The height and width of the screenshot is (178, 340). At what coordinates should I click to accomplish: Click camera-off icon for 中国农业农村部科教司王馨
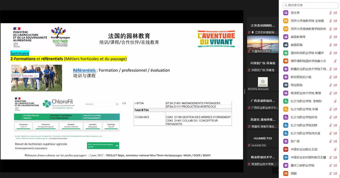[335, 157]
